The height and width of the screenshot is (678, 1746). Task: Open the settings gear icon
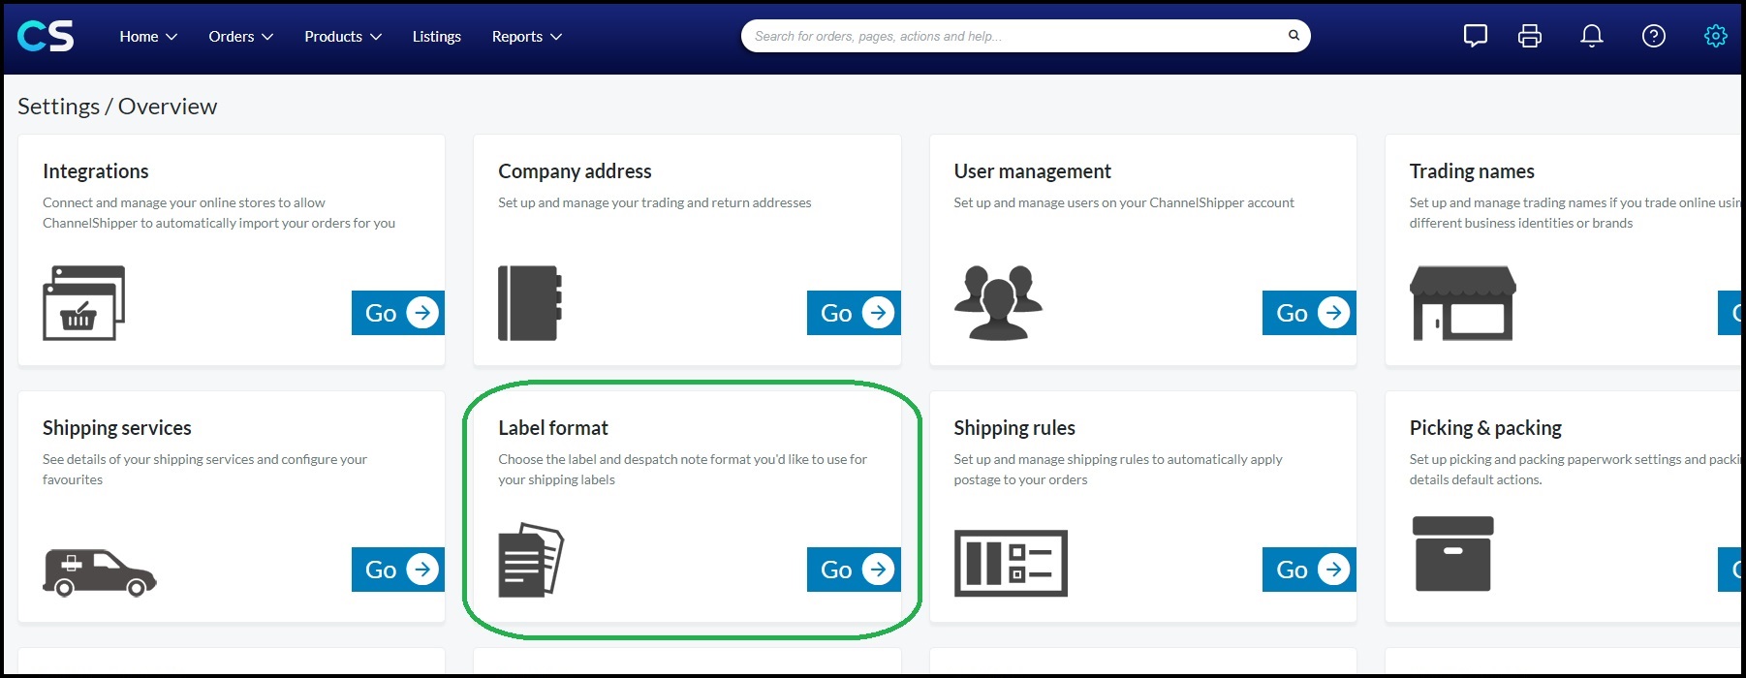click(x=1716, y=36)
